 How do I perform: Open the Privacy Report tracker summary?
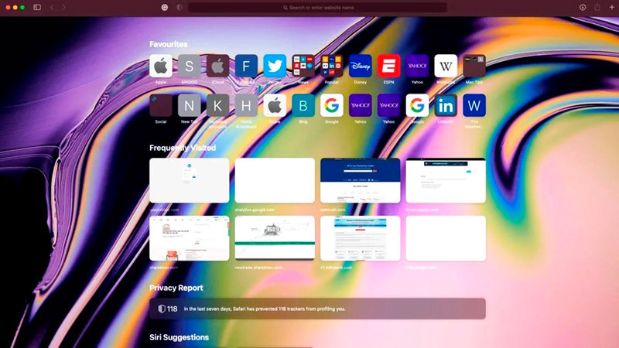pos(317,309)
